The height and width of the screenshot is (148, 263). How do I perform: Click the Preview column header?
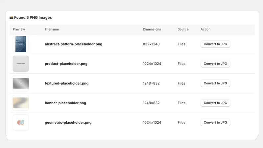click(x=19, y=29)
